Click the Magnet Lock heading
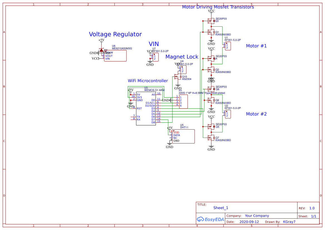Image resolution: width=325 pixels, height=230 pixels. pyautogui.click(x=182, y=57)
